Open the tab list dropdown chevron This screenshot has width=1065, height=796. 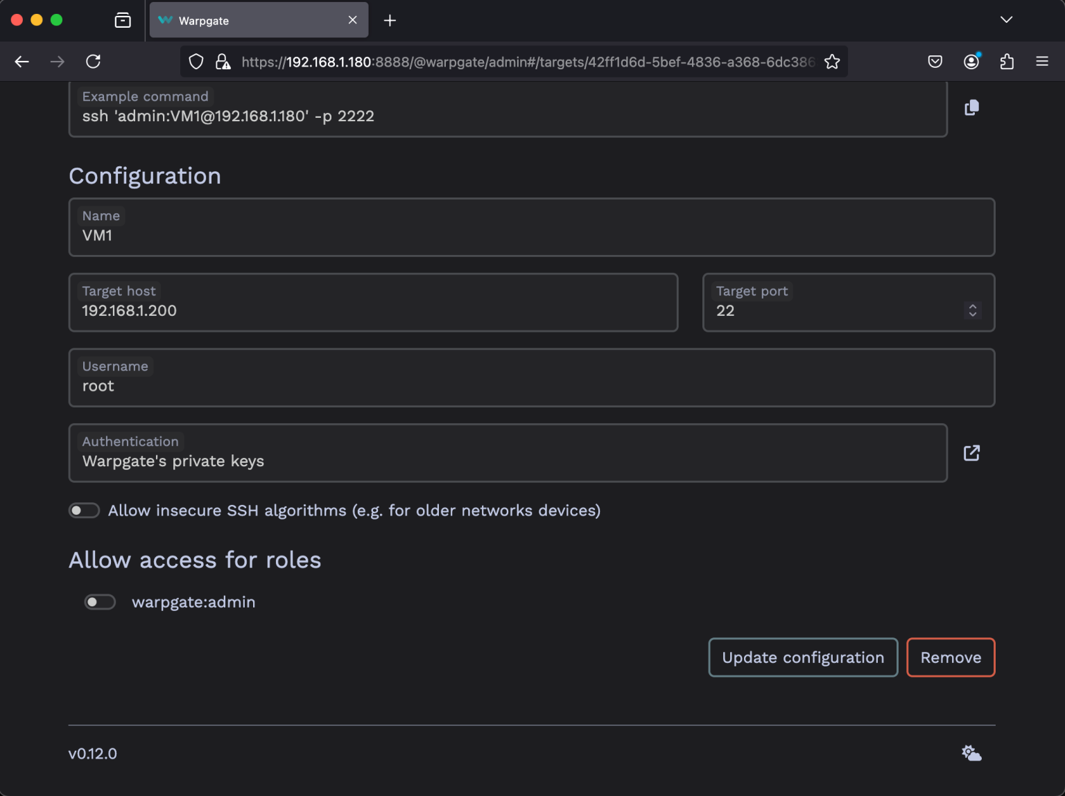point(1006,20)
